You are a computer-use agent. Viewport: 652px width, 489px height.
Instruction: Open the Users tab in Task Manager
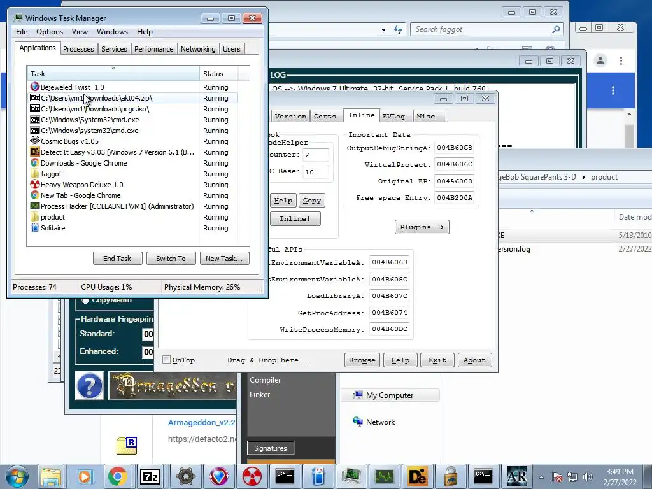point(231,49)
